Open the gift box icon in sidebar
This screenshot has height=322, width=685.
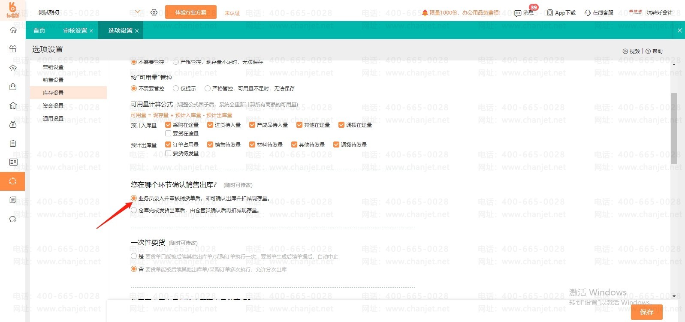pos(13,49)
